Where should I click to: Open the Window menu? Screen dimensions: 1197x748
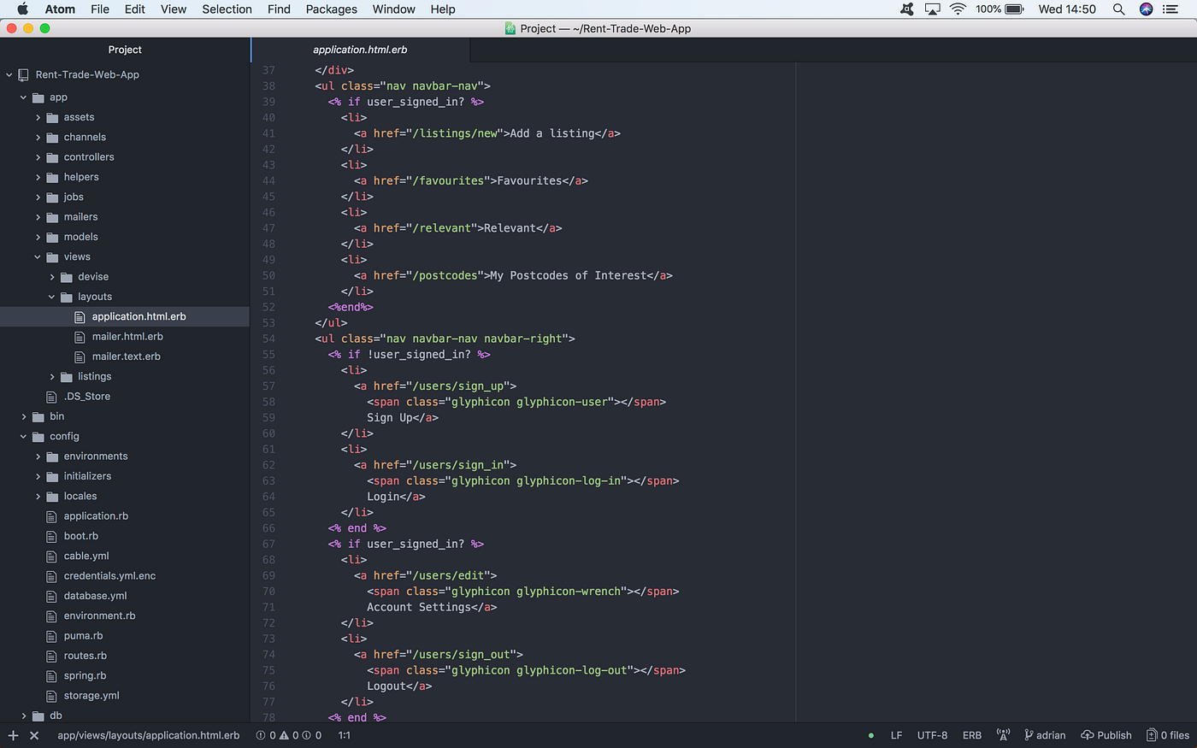click(394, 9)
